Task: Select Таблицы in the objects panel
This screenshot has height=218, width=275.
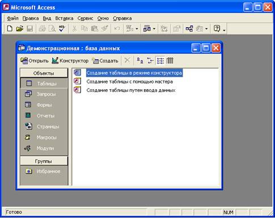Action: [44, 83]
